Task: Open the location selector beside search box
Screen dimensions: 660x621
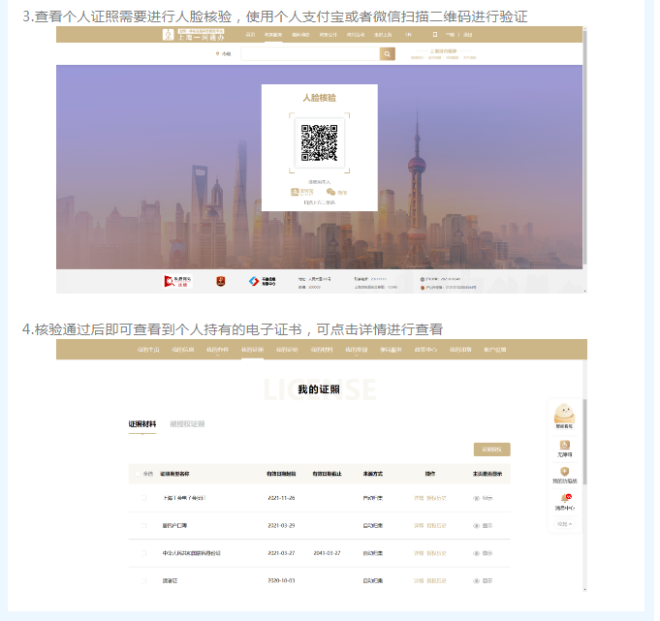Action: (x=225, y=54)
